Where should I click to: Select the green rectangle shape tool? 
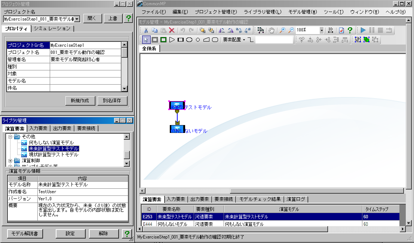click(163, 40)
